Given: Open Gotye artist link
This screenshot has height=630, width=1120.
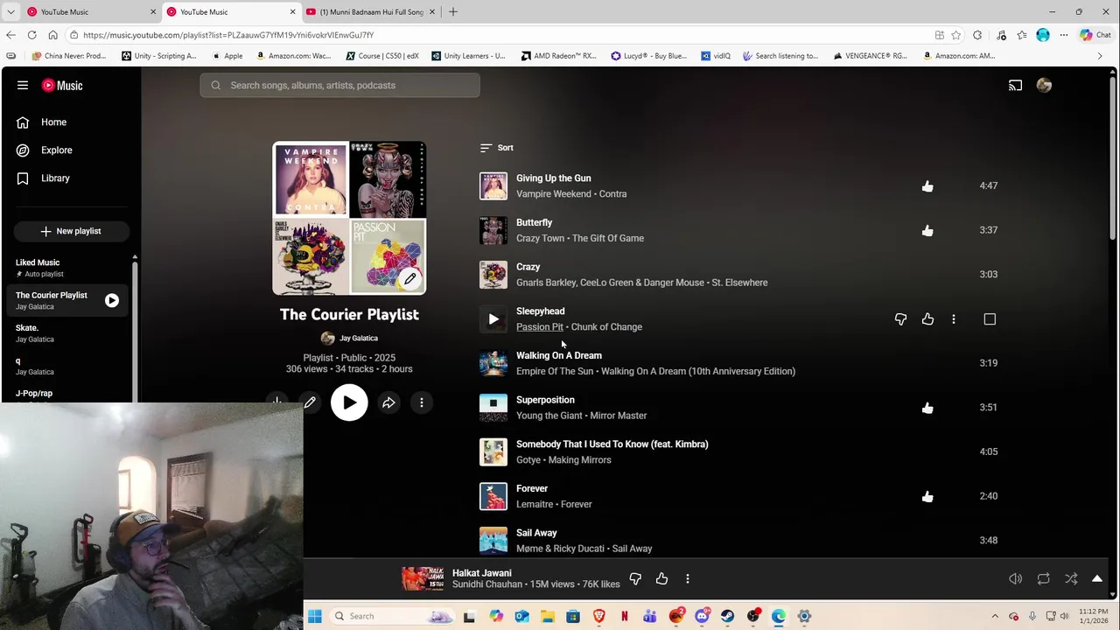Looking at the screenshot, I should click(x=529, y=460).
